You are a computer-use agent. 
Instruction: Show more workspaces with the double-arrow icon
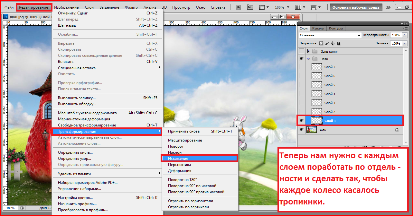click(x=388, y=7)
